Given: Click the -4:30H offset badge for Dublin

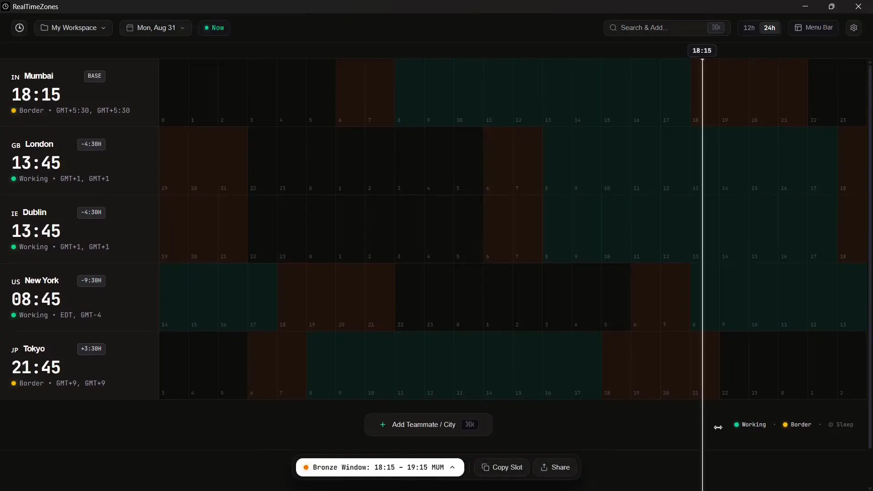Looking at the screenshot, I should pyautogui.click(x=91, y=212).
